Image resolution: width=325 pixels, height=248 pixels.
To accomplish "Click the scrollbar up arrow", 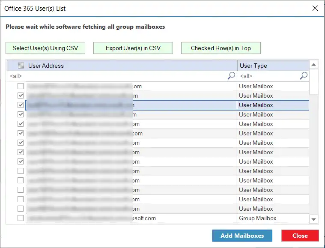I will pyautogui.click(x=313, y=65).
